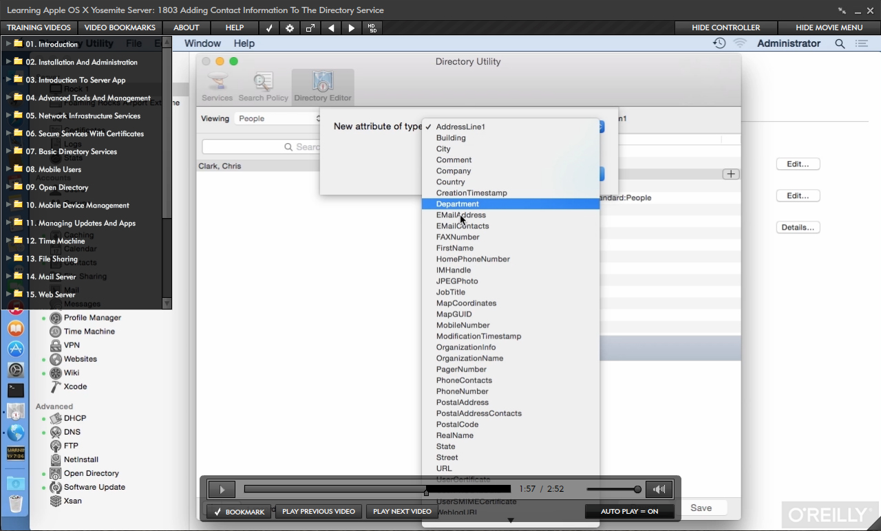Select Directory Editor toolbar icon

tap(323, 87)
